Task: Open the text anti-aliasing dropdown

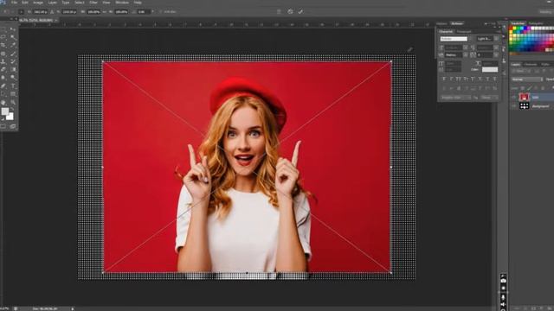Action: [x=489, y=98]
